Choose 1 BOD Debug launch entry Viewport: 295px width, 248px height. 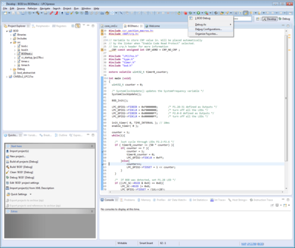click(211, 18)
